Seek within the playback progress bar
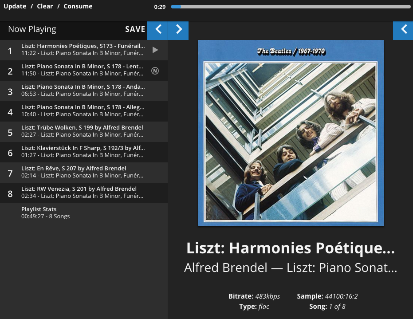Viewport: 413px width, 319px height. [291, 7]
